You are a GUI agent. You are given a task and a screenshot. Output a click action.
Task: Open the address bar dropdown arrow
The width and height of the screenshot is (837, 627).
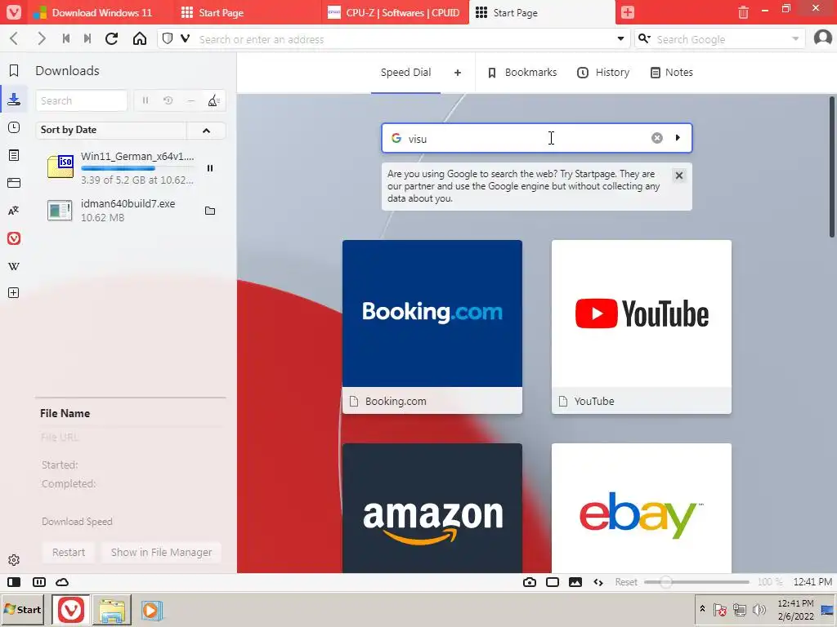point(621,39)
